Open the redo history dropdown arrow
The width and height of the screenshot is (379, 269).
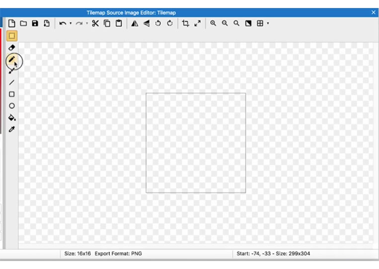click(x=87, y=23)
